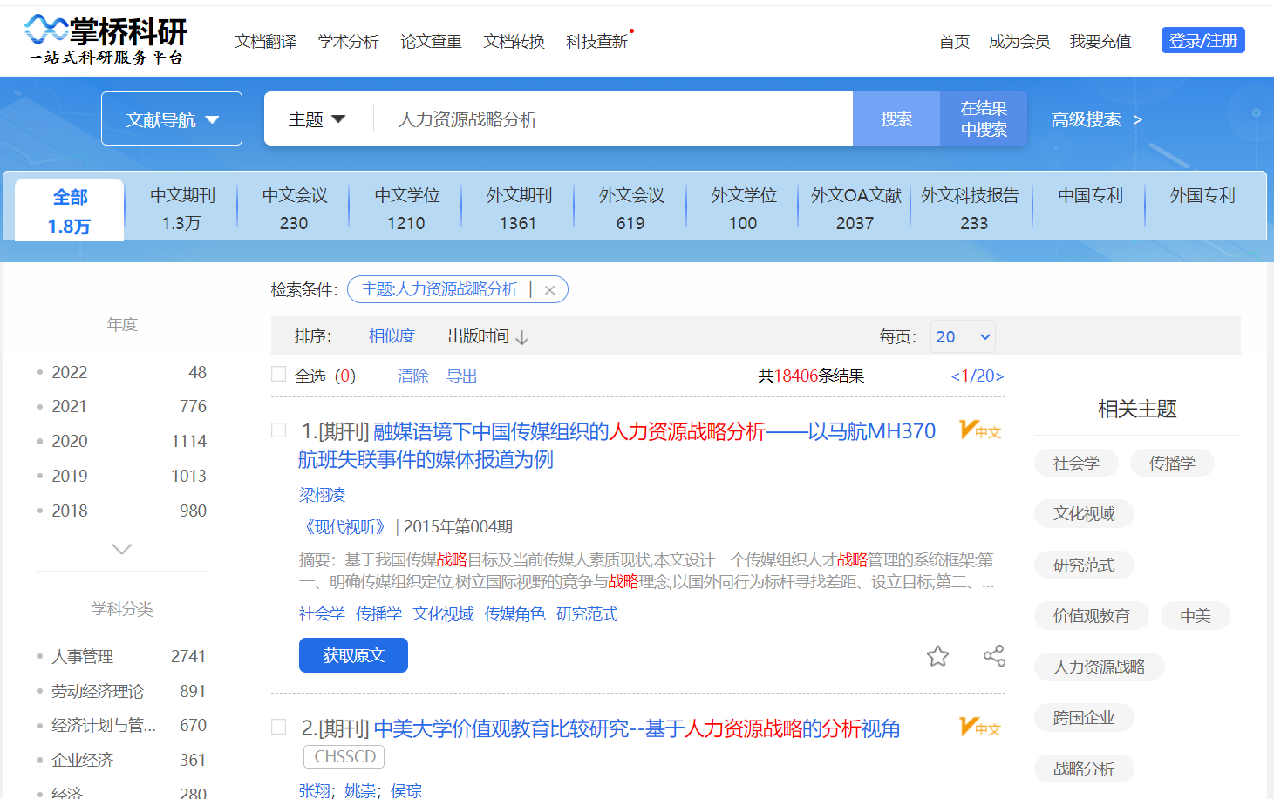Click related topic 价值观教育 tag
This screenshot has width=1274, height=799.
tap(1091, 615)
